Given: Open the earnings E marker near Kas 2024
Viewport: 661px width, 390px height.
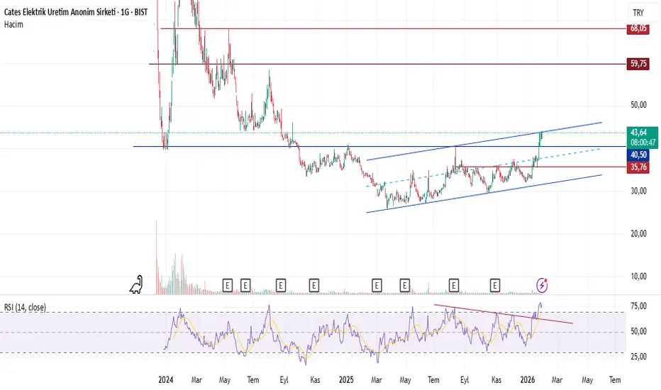Looking at the screenshot, I should (313, 286).
